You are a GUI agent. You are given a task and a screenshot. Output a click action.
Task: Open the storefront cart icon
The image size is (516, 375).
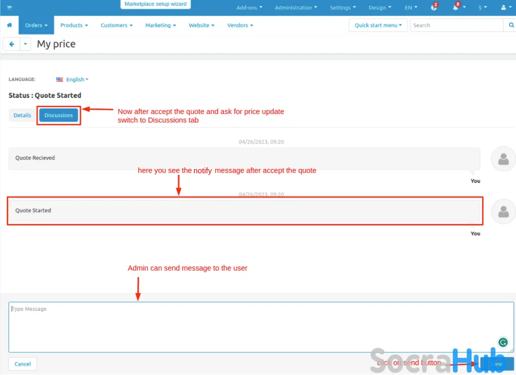click(9, 7)
